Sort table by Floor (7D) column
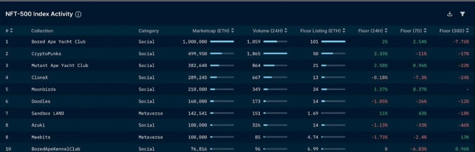This screenshot has height=152, width=475. [x=425, y=31]
